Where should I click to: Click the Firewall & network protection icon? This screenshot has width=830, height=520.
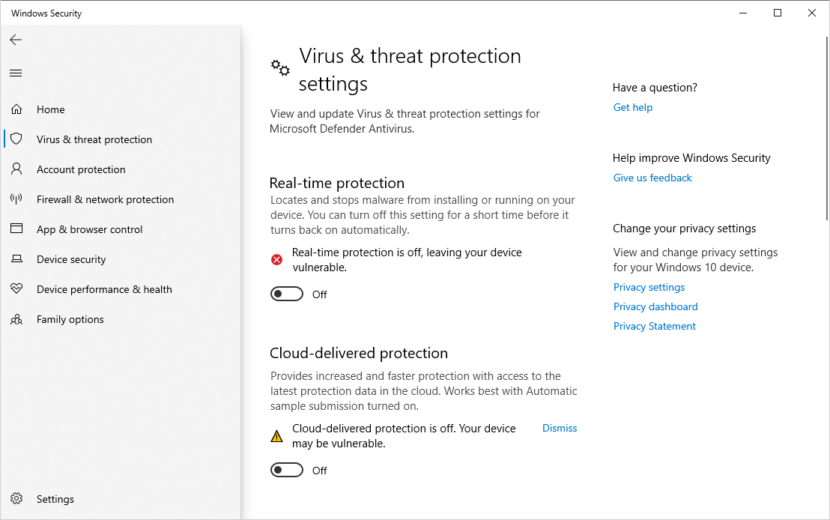tap(16, 199)
